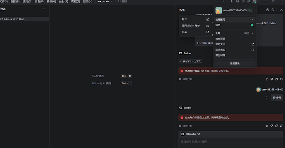Expand the 主题 theme submenu
Image resolution: width=285 pixels, height=148 pixels.
[x=235, y=33]
